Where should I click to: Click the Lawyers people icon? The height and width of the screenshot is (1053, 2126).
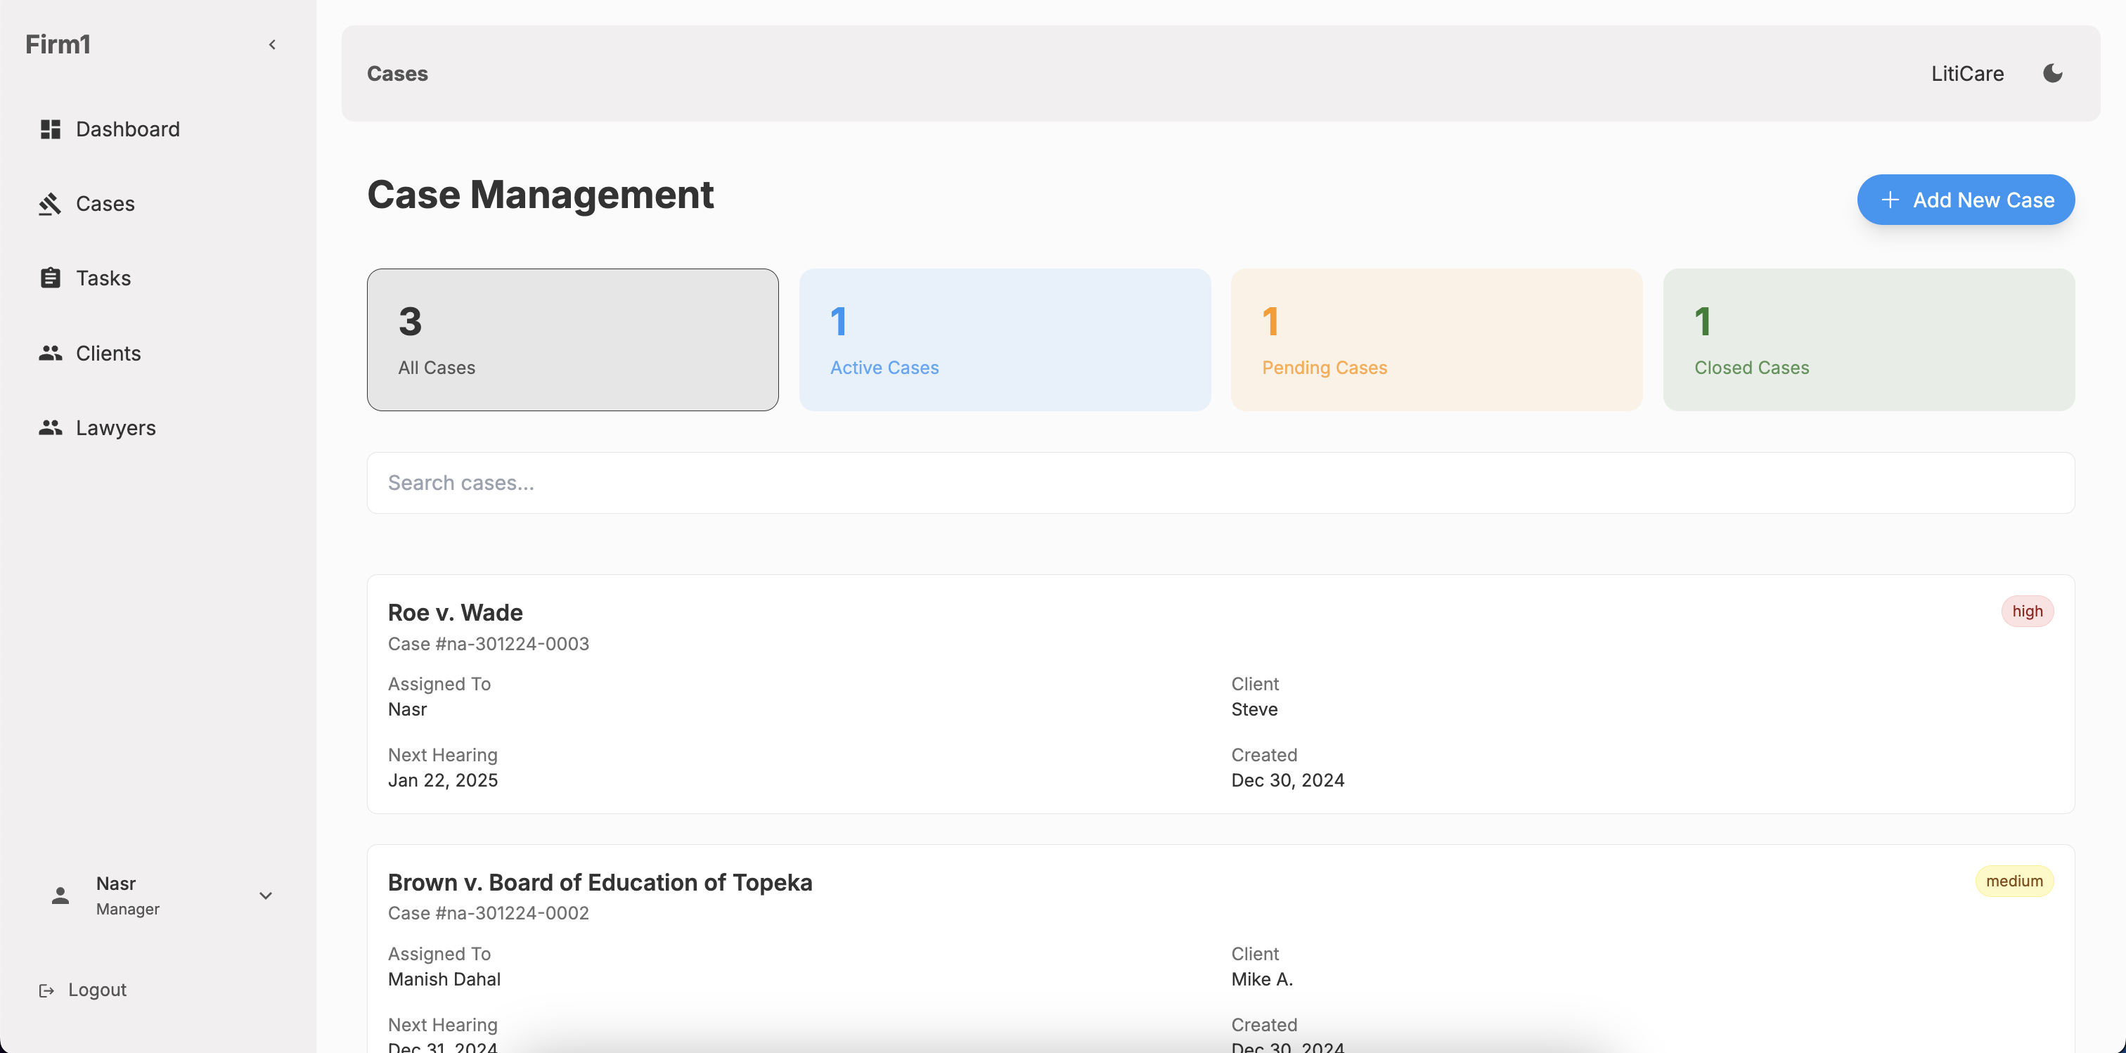coord(51,427)
